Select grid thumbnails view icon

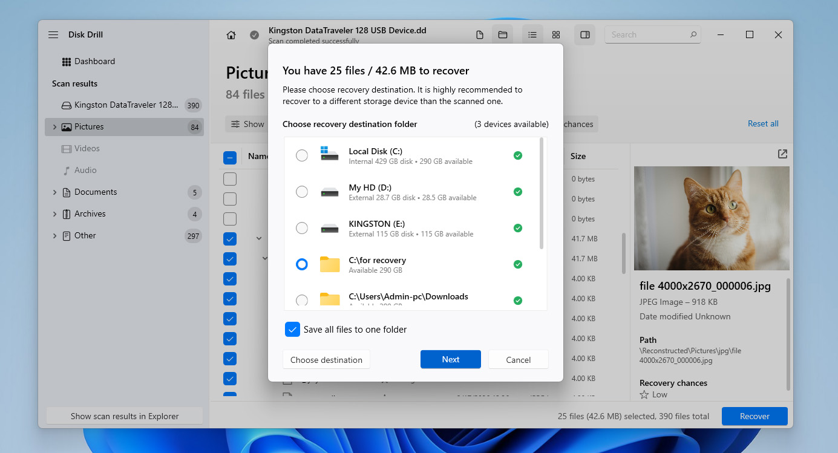[x=556, y=35]
